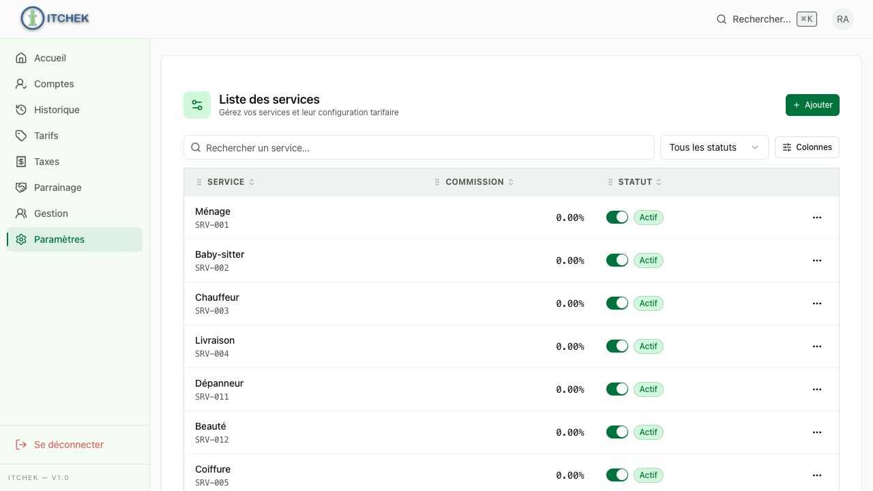Open the three-dot menu for Baby-sitter

(817, 261)
